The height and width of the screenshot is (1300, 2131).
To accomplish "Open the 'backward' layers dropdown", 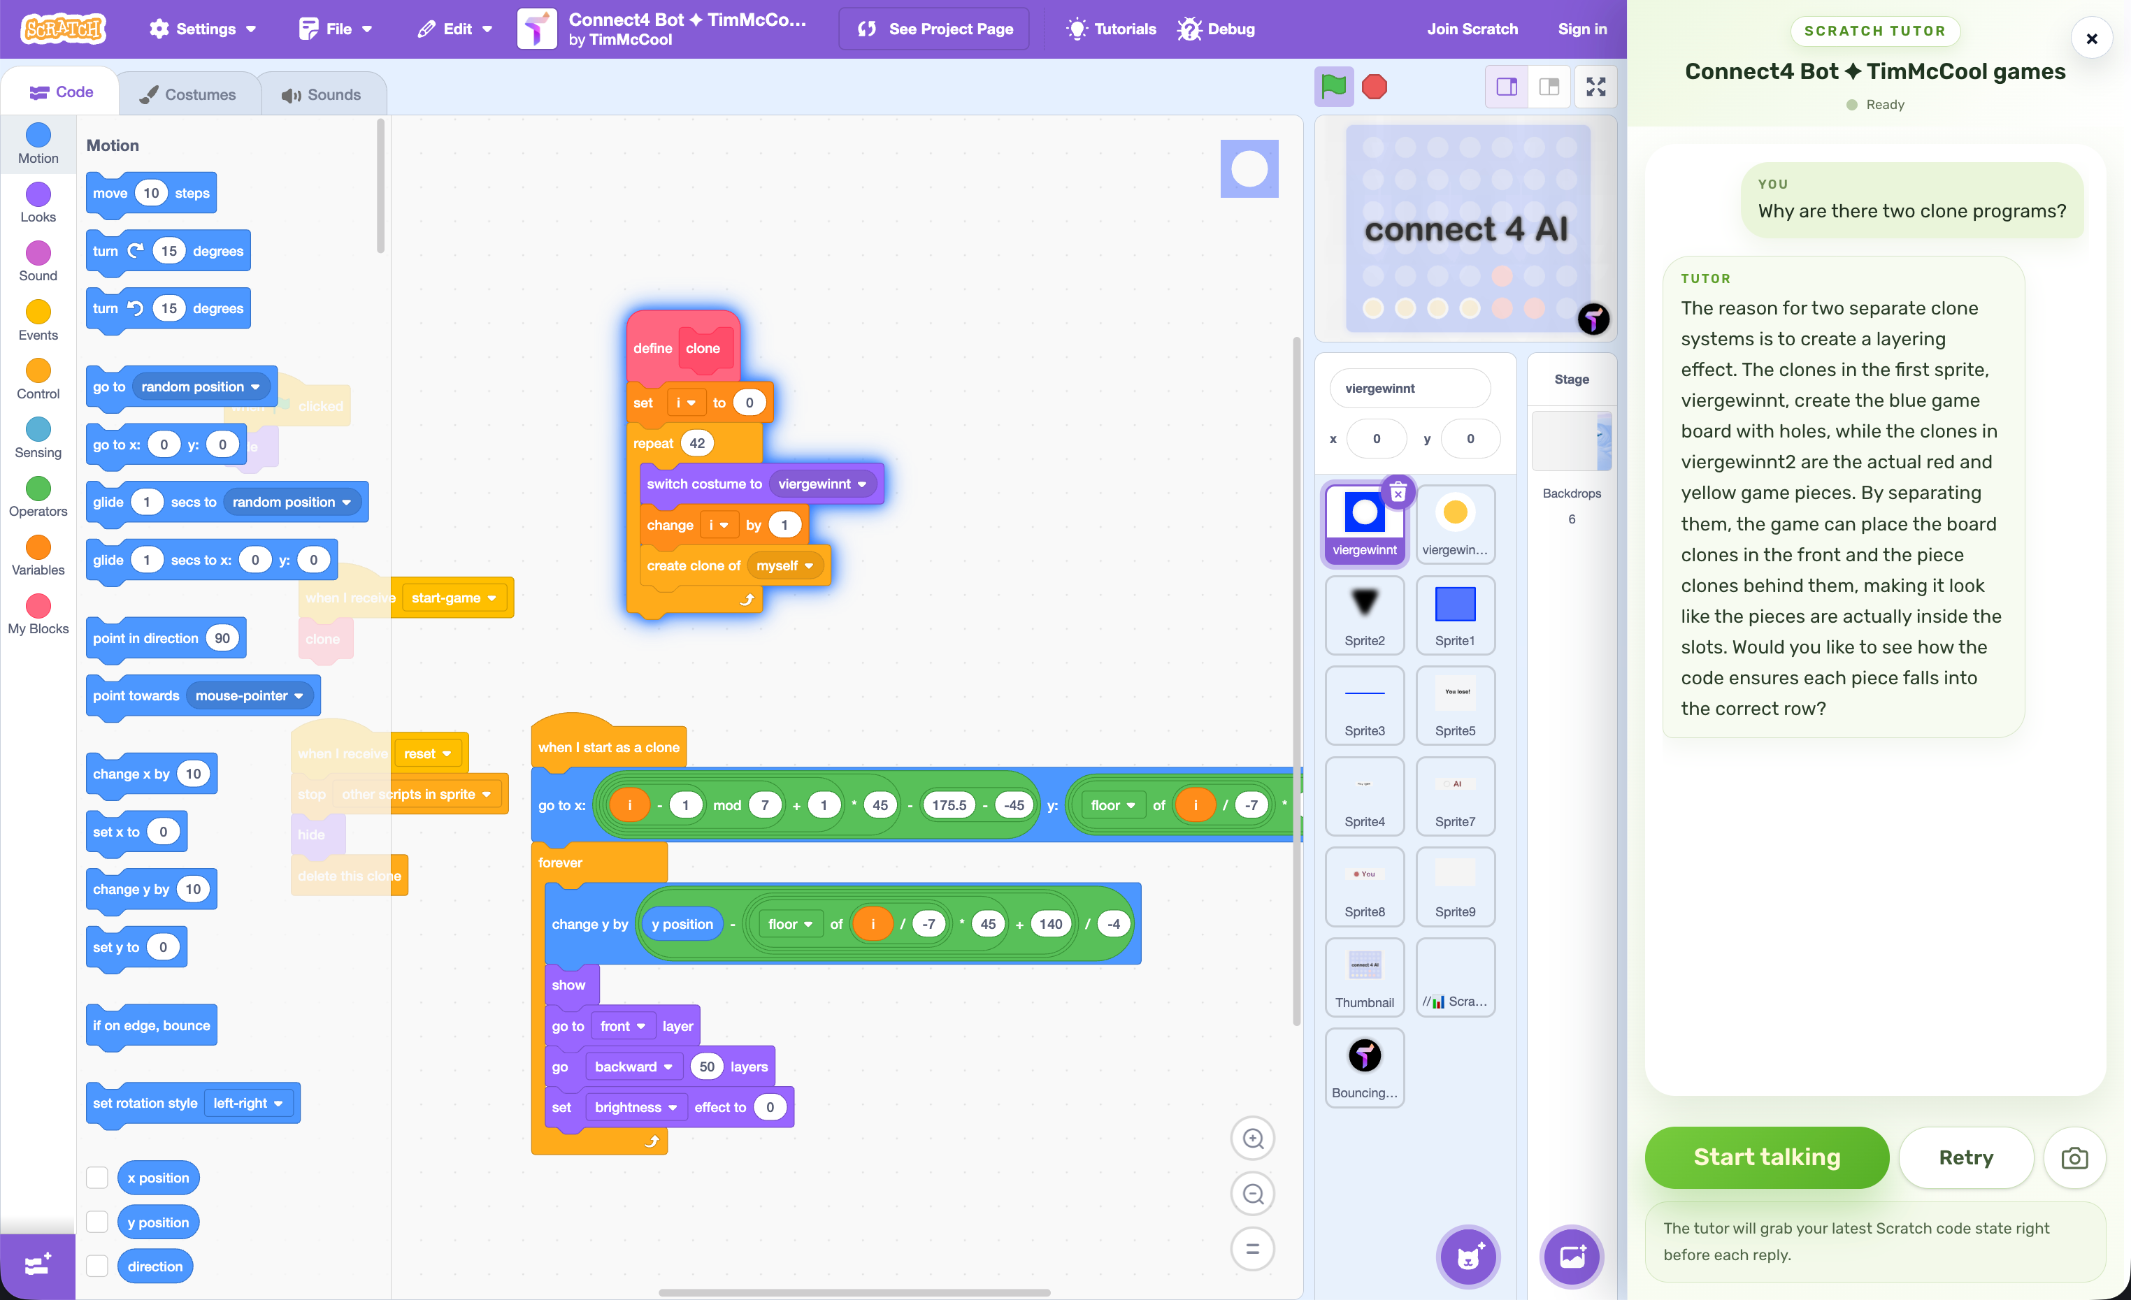I will tap(633, 1067).
